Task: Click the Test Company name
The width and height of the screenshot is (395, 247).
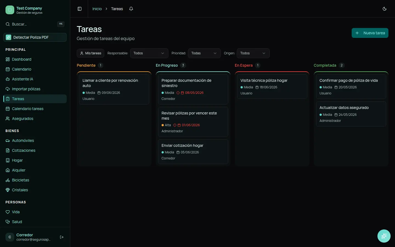Action: [x=29, y=8]
